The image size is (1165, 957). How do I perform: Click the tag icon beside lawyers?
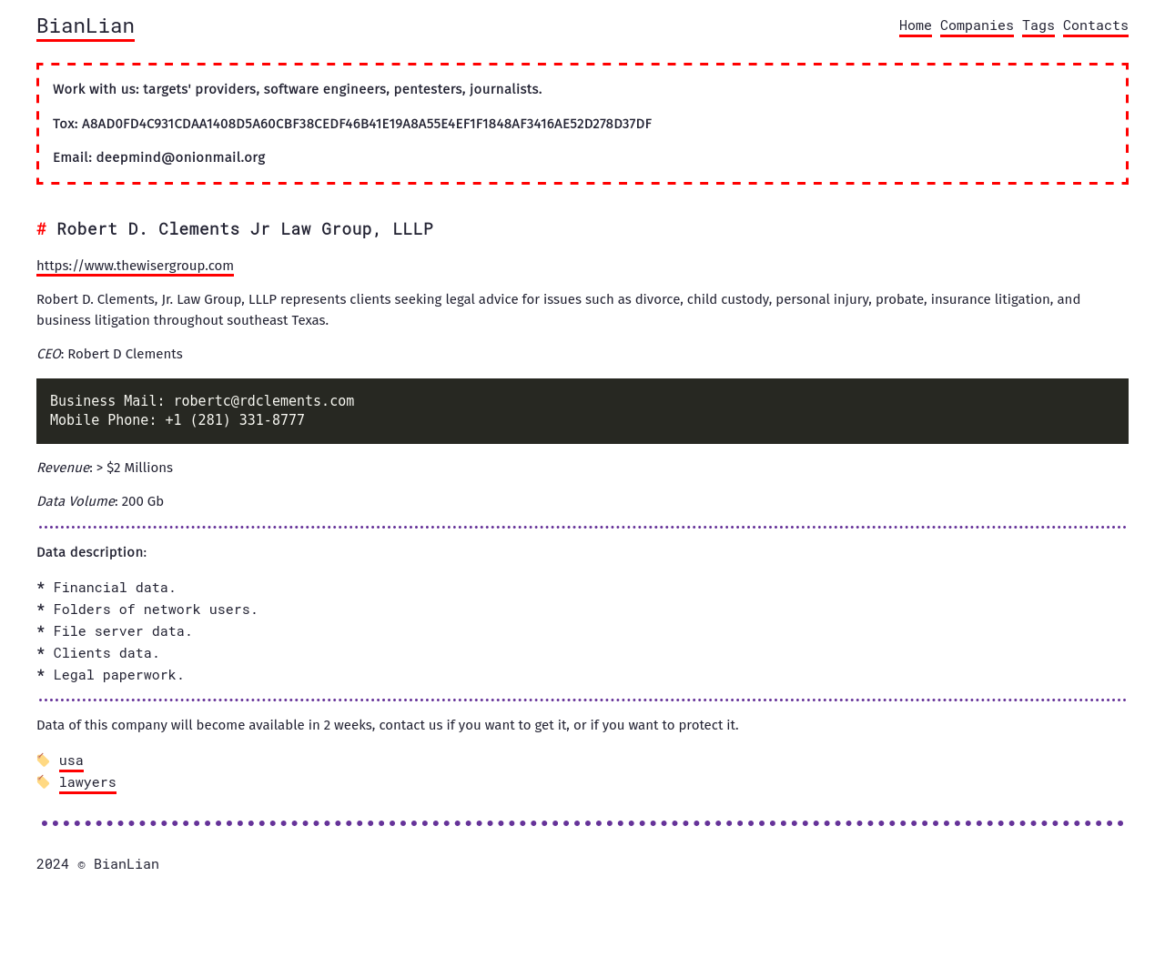(43, 782)
